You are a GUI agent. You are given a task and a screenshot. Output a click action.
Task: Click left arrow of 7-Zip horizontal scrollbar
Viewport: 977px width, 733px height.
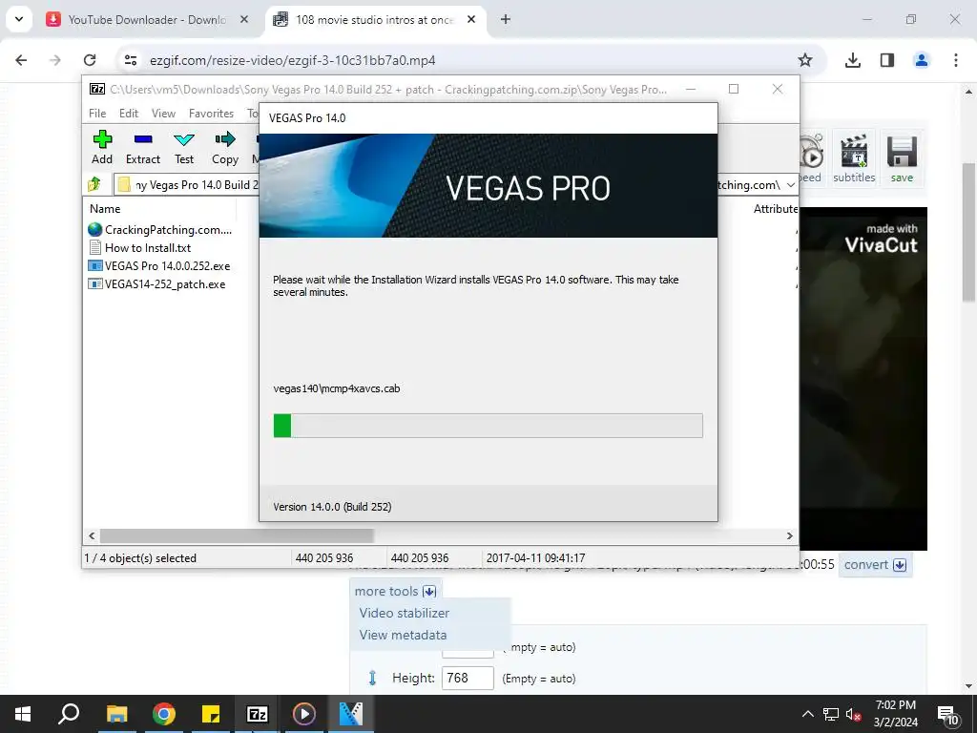(92, 535)
